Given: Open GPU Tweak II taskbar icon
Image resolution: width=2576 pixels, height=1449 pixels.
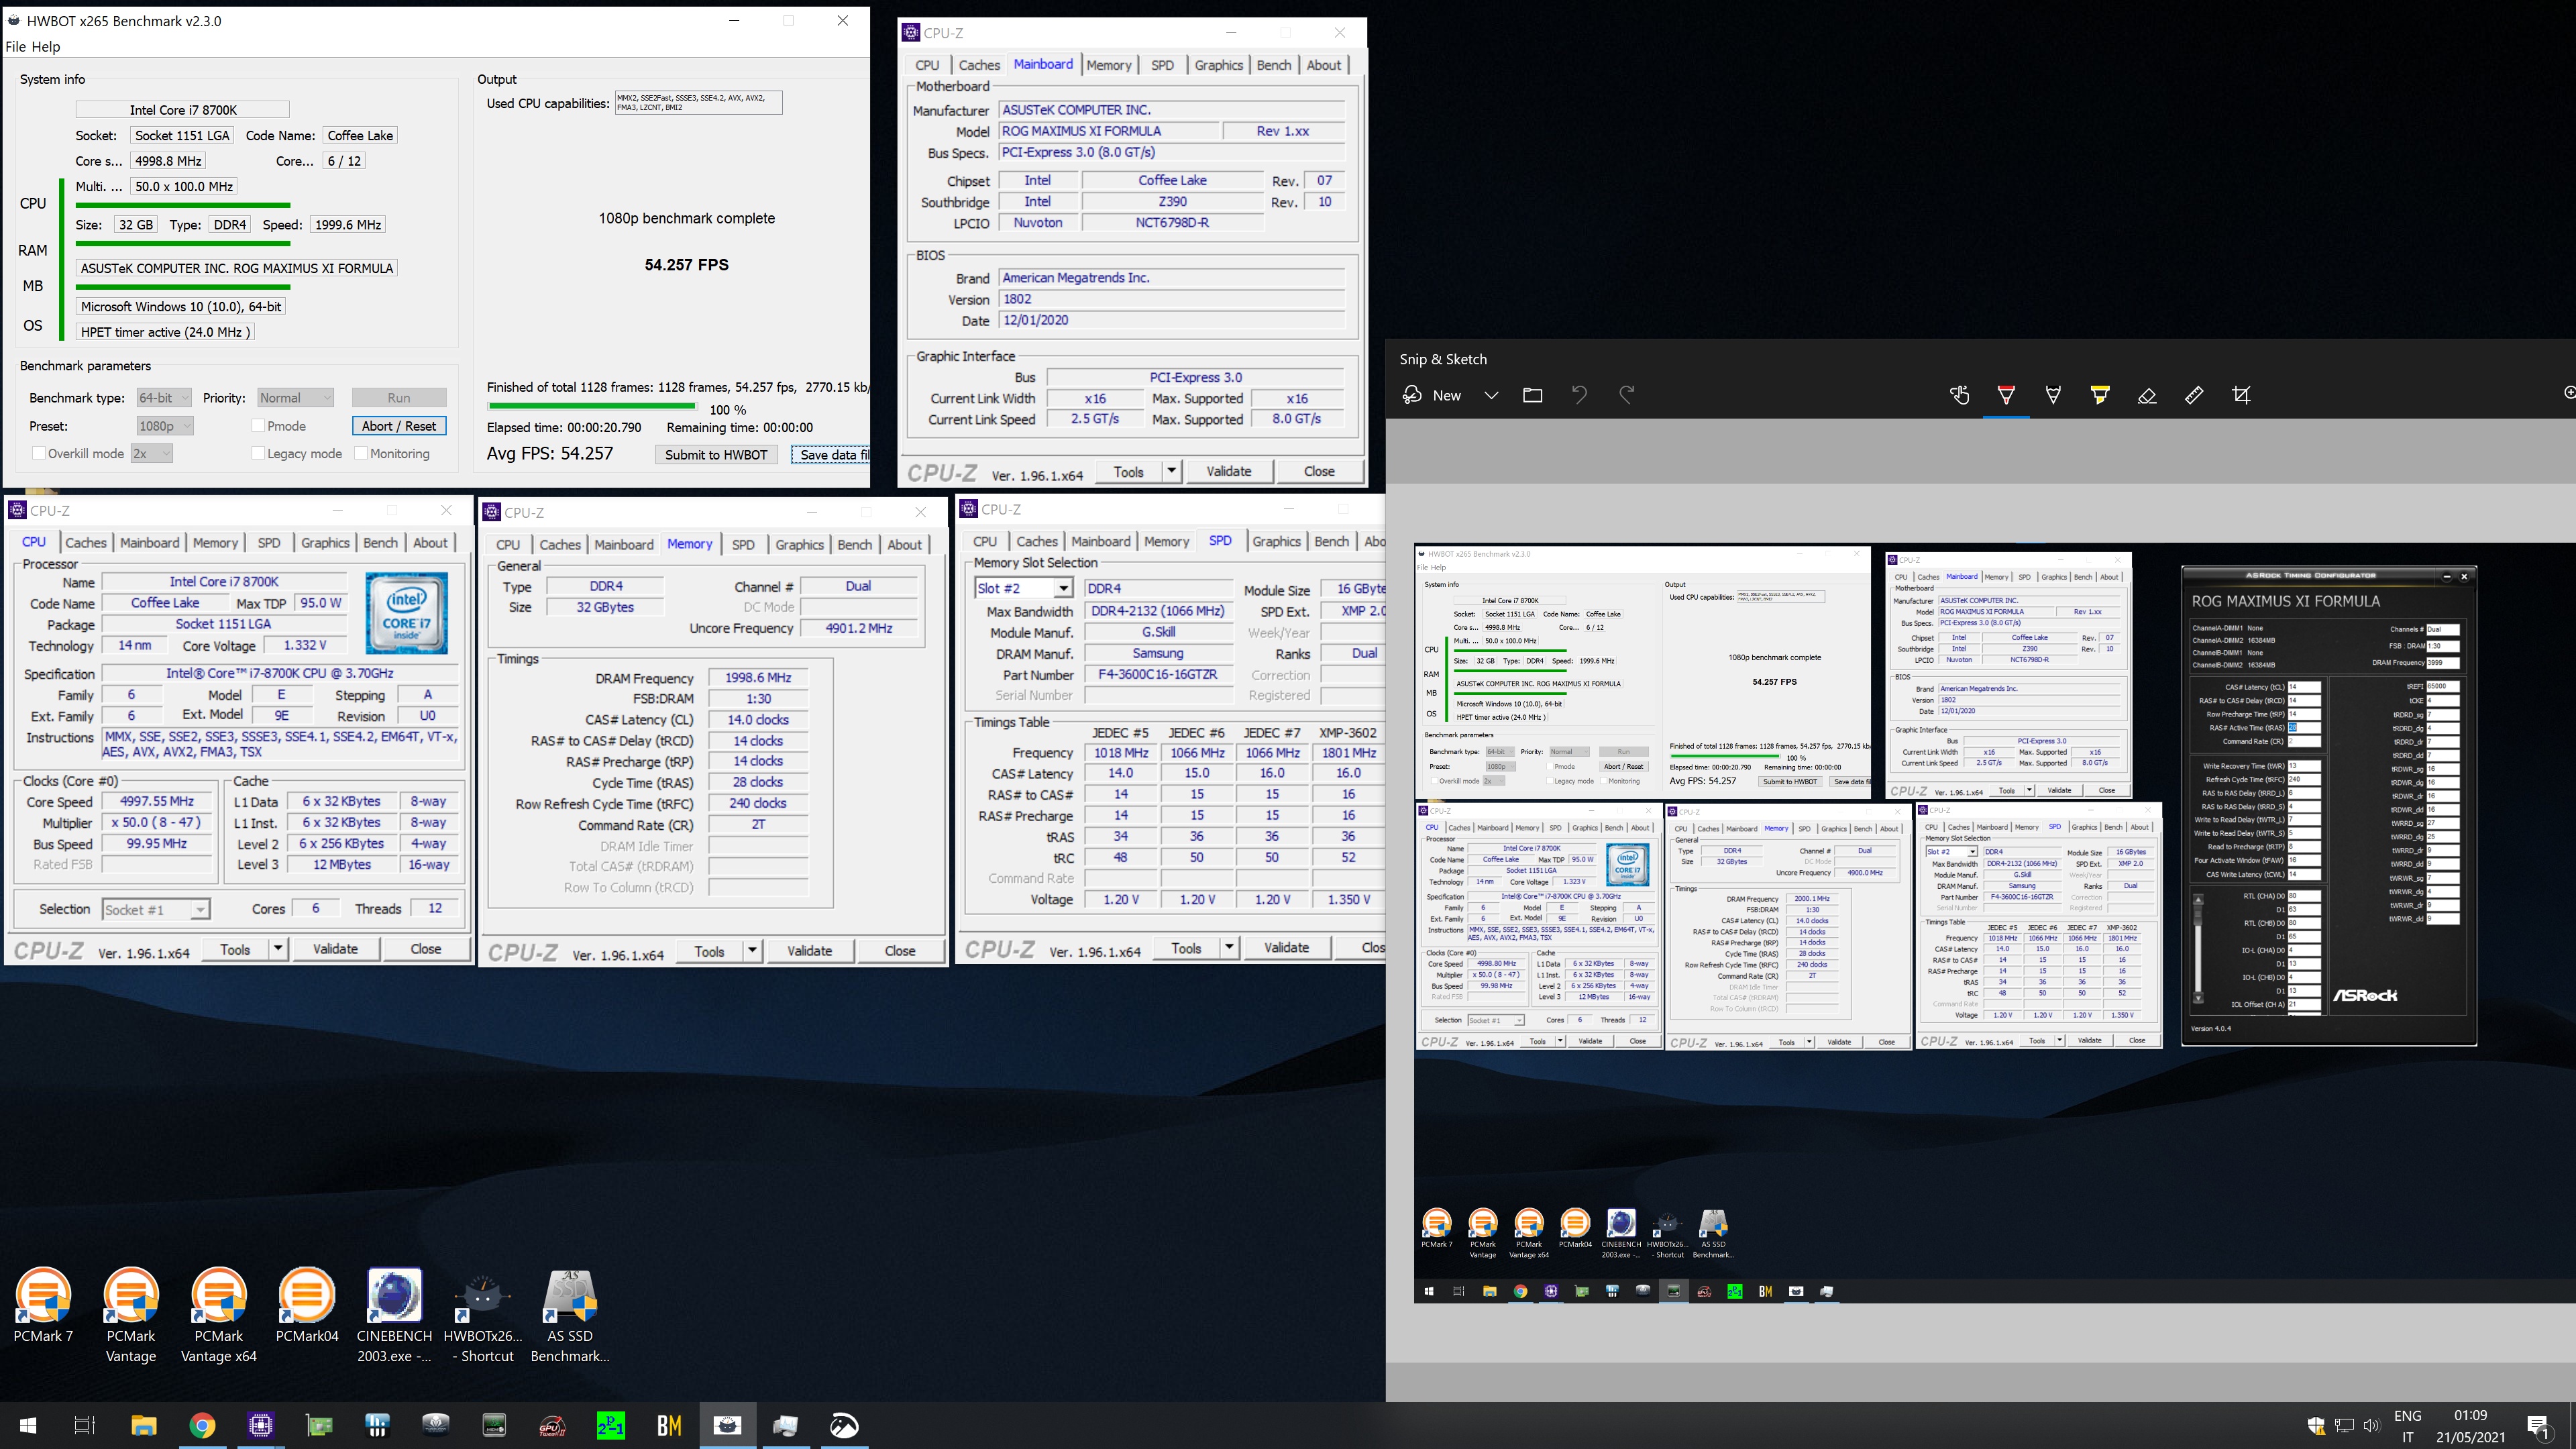Looking at the screenshot, I should click(552, 1425).
